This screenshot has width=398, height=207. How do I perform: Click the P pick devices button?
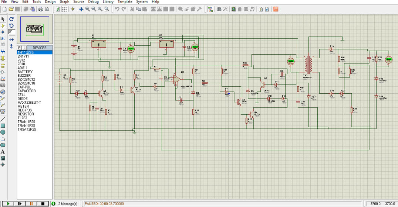[20, 48]
